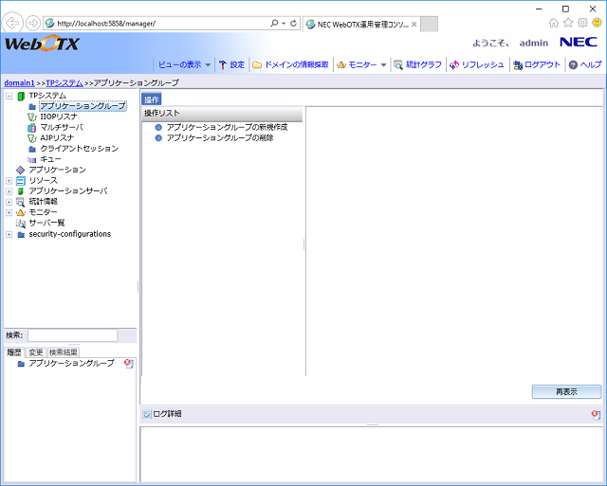Select アプリケーショングループの削除 operation
607x486 pixels.
coord(158,137)
